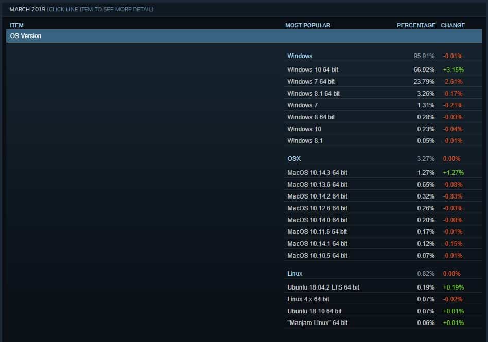The image size is (488, 342).
Task: Click the 0.65% percentage value
Action: pyautogui.click(x=426, y=185)
